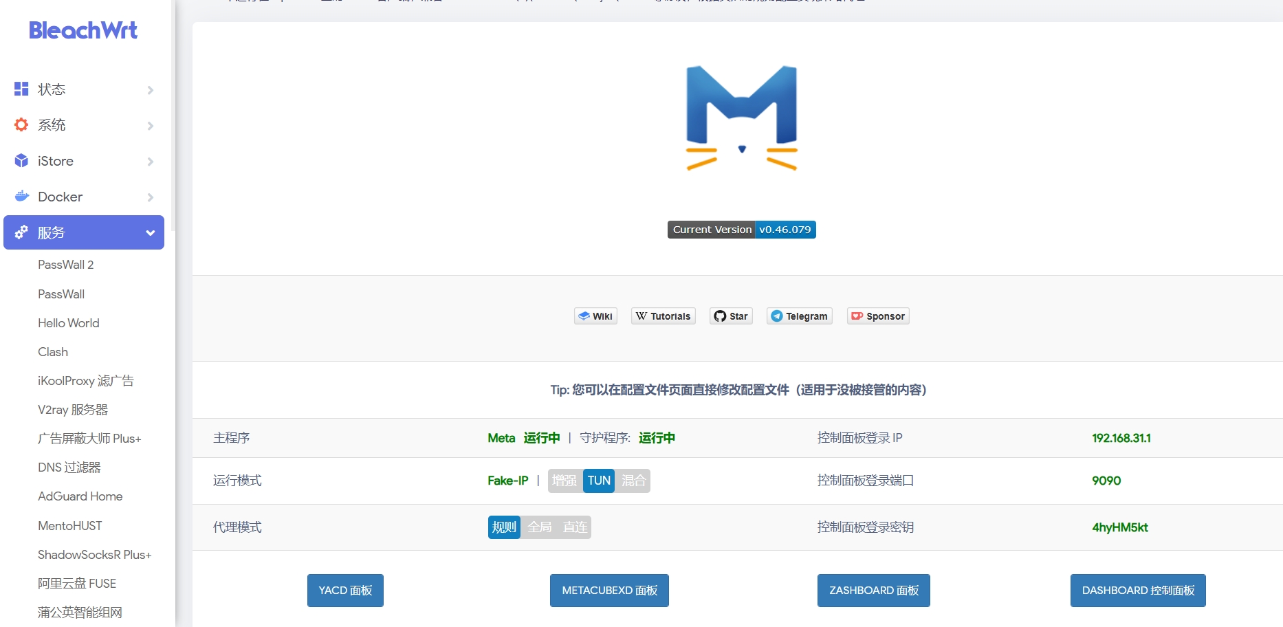Click the control panel port 9090
The image size is (1283, 627).
coord(1106,481)
